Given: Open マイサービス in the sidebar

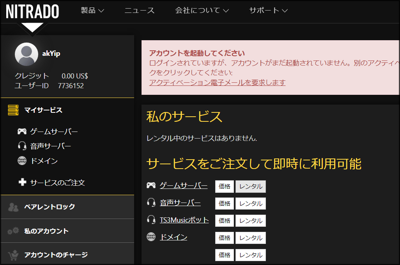Looking at the screenshot, I should pos(43,110).
